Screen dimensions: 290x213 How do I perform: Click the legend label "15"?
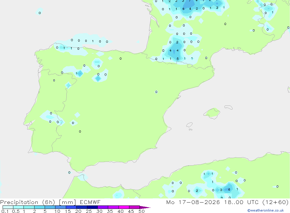click(x=68, y=211)
